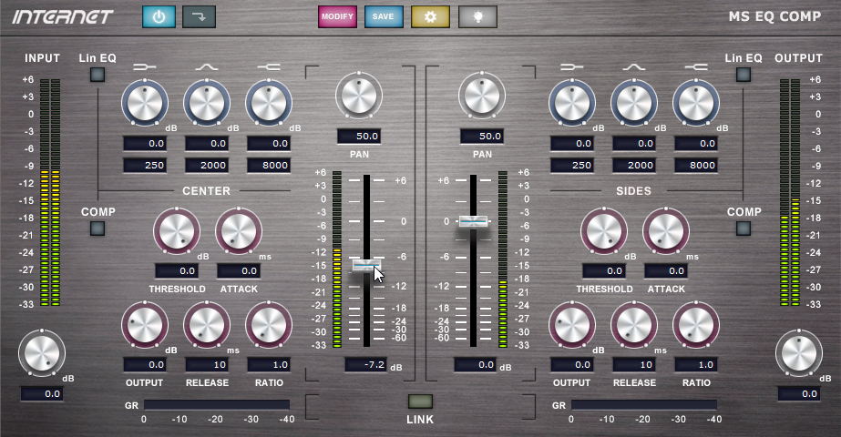Enable the left Lin EQ toggle
The width and height of the screenshot is (841, 437).
tap(97, 76)
